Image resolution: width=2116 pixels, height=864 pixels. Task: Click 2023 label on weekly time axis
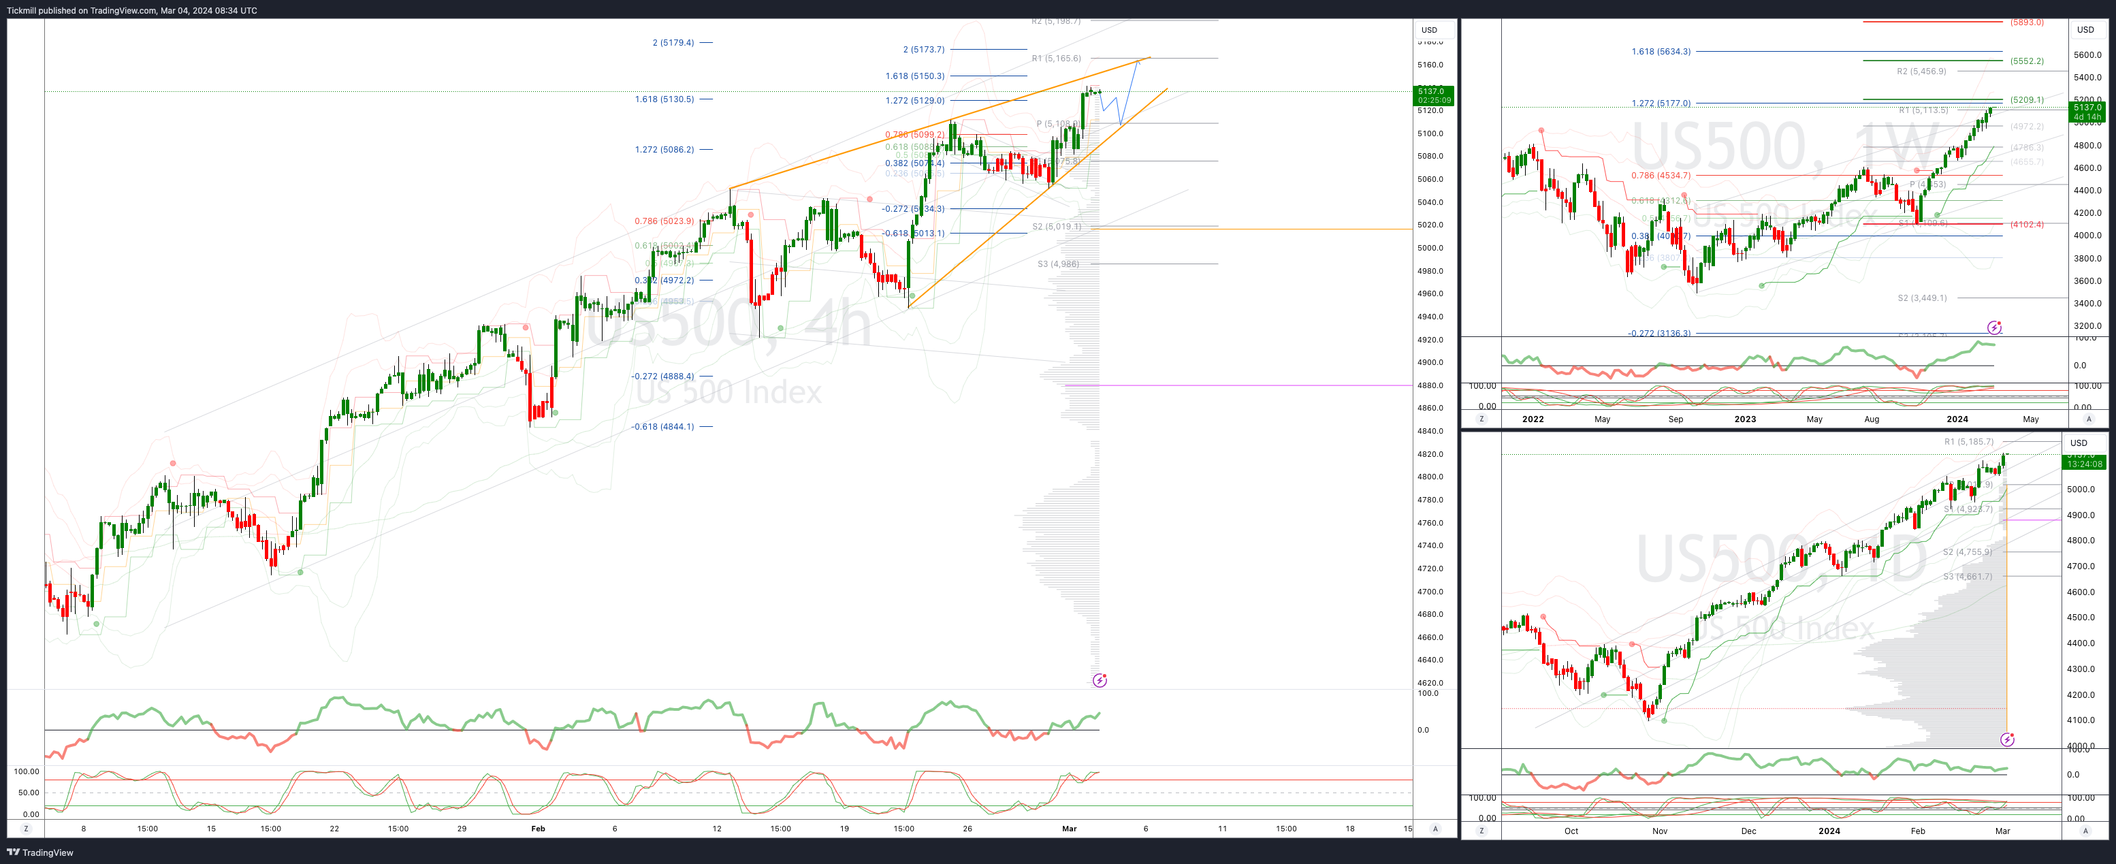click(x=1745, y=419)
